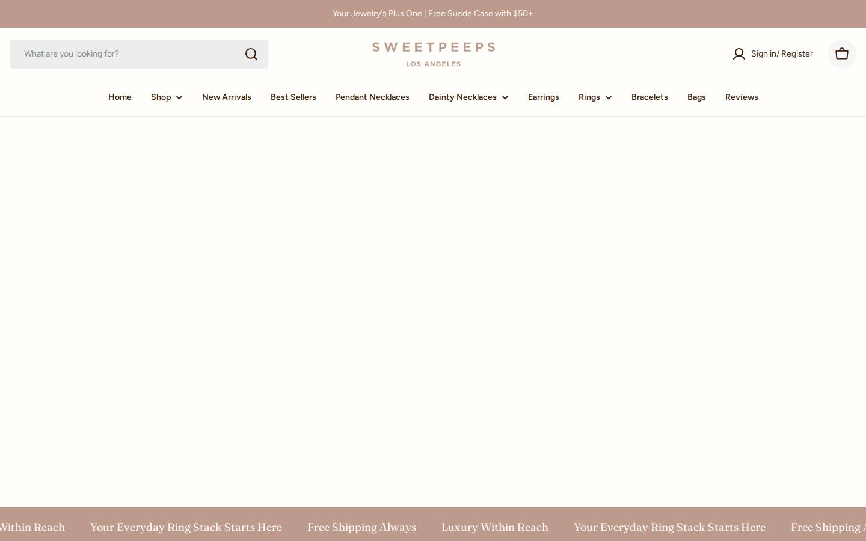Open Bags category

click(x=696, y=97)
